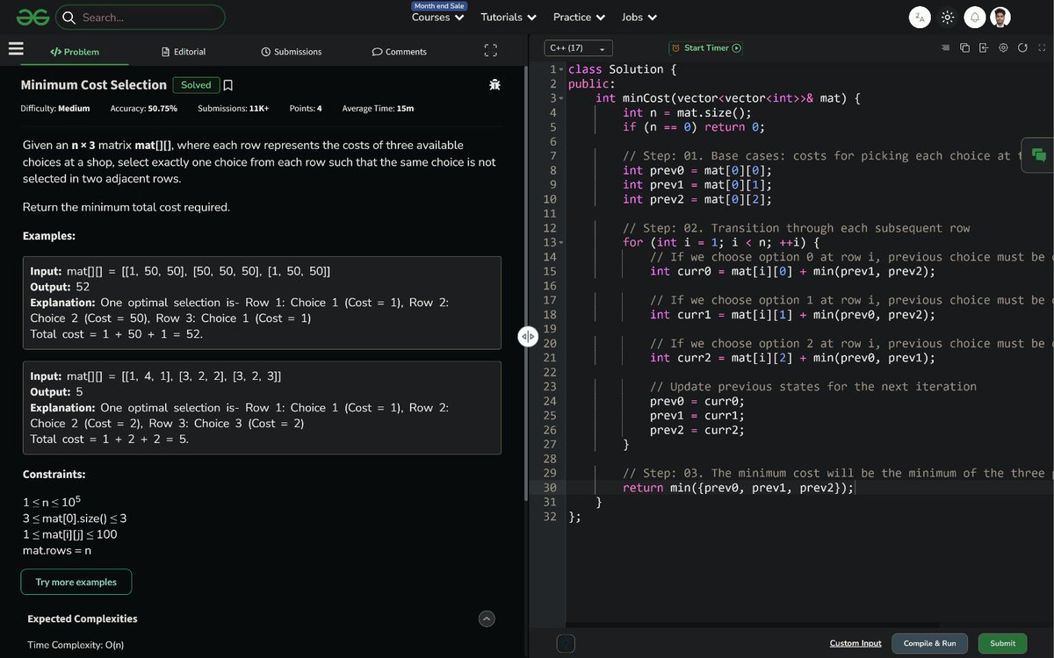The image size is (1054, 658).
Task: Collapse the Expected Complexities section
Action: 487,619
